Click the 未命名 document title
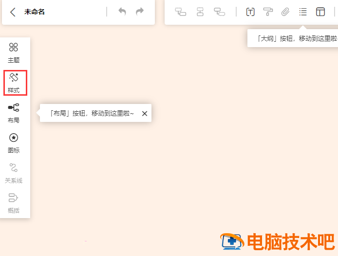The image size is (338, 256). click(x=35, y=12)
